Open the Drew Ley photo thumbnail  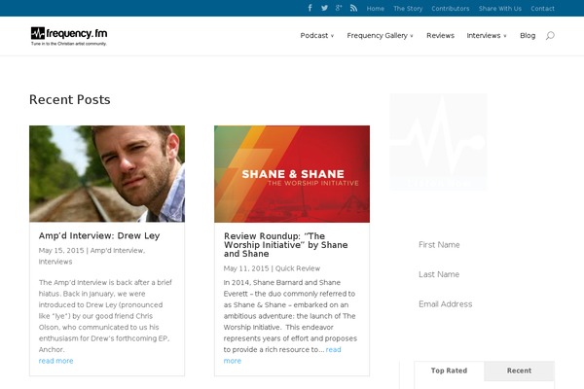(107, 174)
